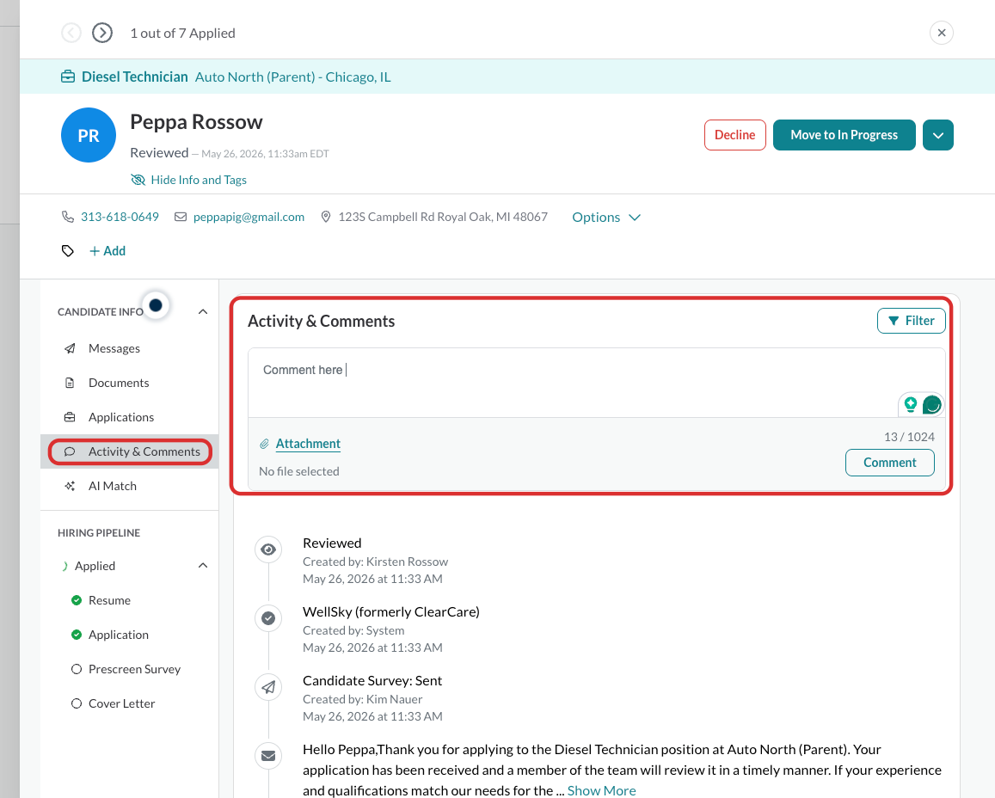Open the Options dropdown
The height and width of the screenshot is (798, 995).
click(x=606, y=217)
